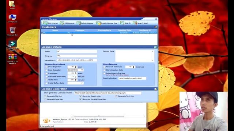Sort customers by Company column header
This screenshot has height=131, width=234.
point(80,30)
